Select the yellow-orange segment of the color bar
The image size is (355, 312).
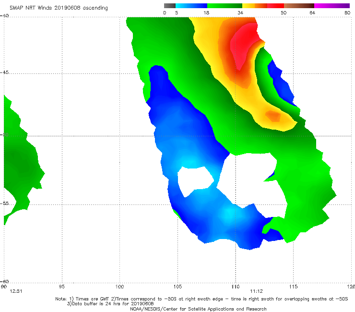(x=255, y=6)
